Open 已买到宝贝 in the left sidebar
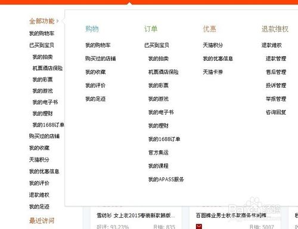The height and width of the screenshot is (229, 298). 42,45
